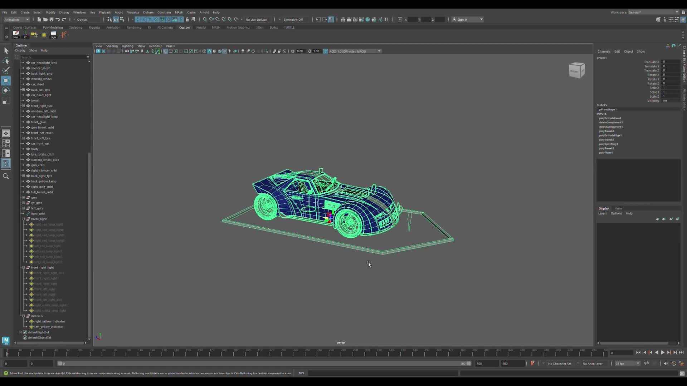Open the Animation menu set dropdown
This screenshot has width=687, height=386.
click(x=16, y=19)
